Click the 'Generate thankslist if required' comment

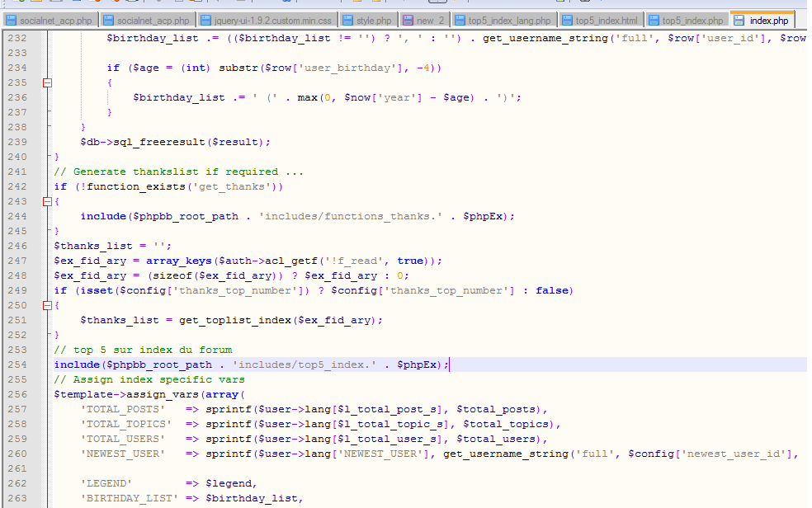click(x=178, y=172)
